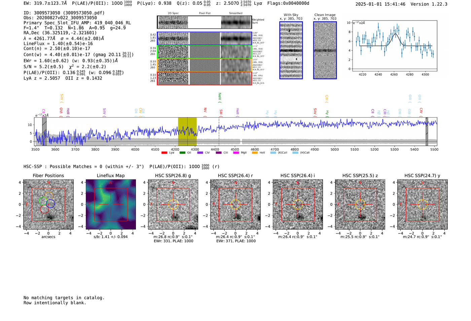Click the hatched gray band near 5460 Å
Viewport: 471px width, 321px height.
coord(427,131)
